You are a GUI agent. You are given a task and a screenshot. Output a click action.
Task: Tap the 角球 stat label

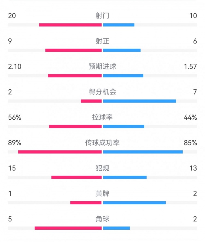[x=102, y=219]
